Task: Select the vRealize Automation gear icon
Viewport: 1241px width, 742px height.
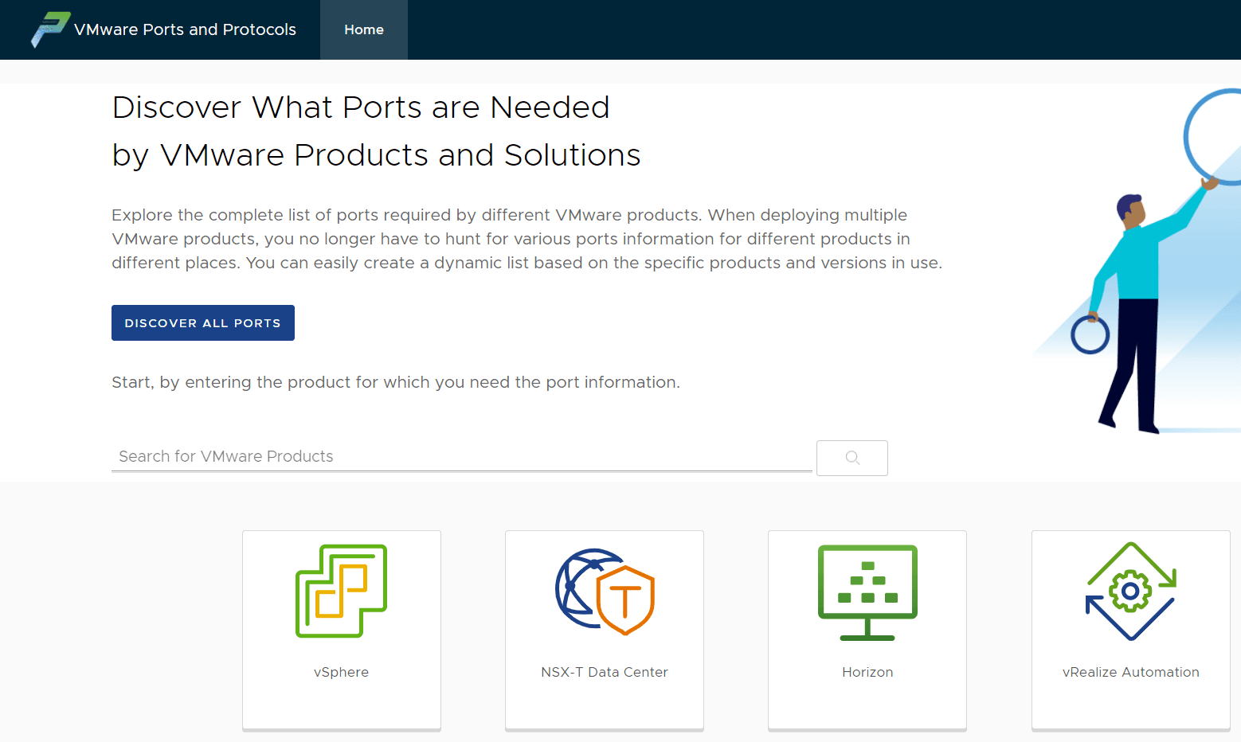Action: click(1130, 592)
